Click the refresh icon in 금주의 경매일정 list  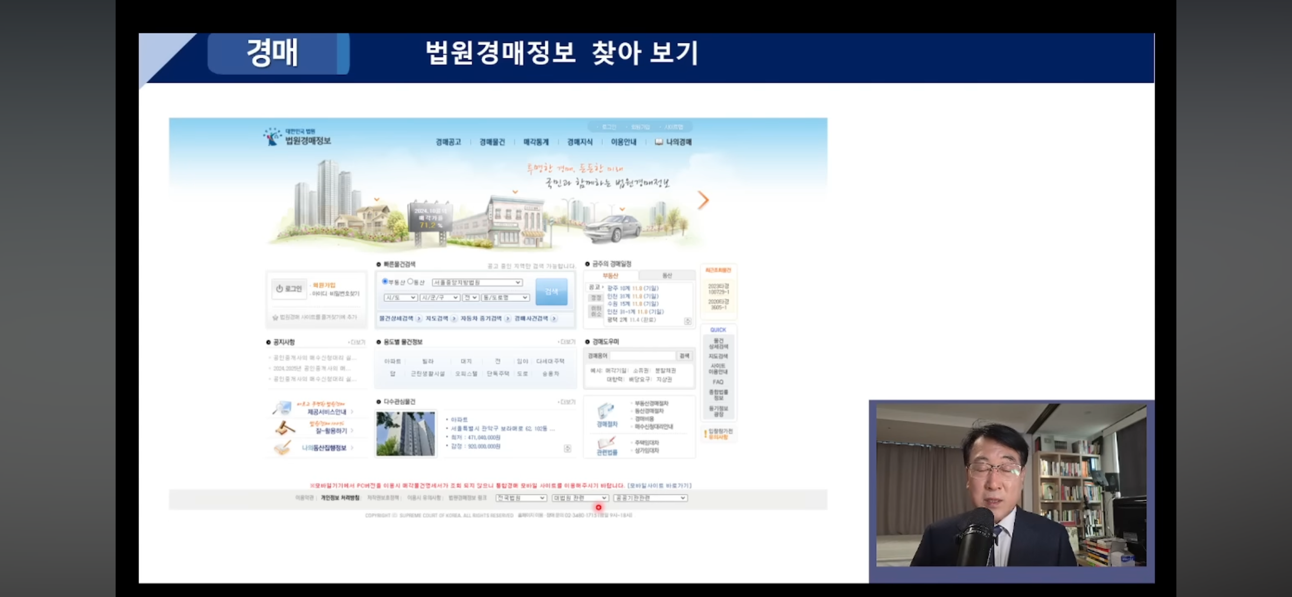click(688, 321)
